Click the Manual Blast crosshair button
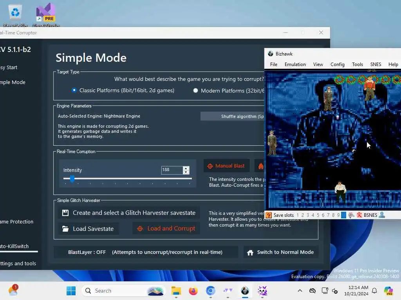This screenshot has width=401, height=300. click(226, 166)
